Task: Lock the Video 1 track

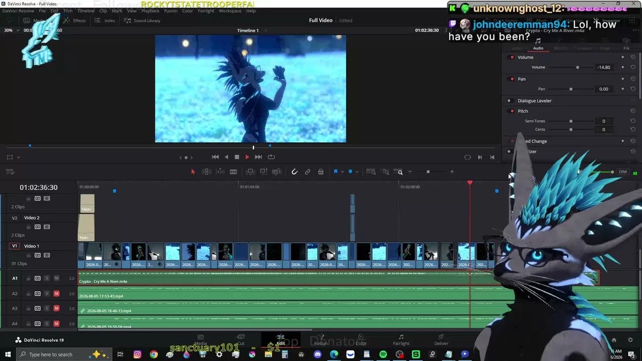Action: tap(29, 255)
